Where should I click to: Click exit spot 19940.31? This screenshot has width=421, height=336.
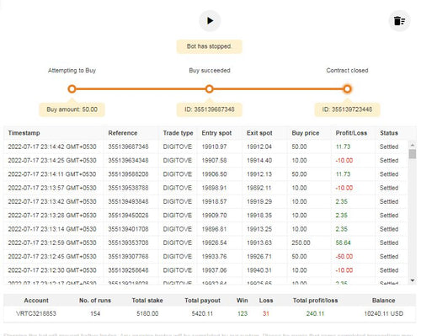259,270
